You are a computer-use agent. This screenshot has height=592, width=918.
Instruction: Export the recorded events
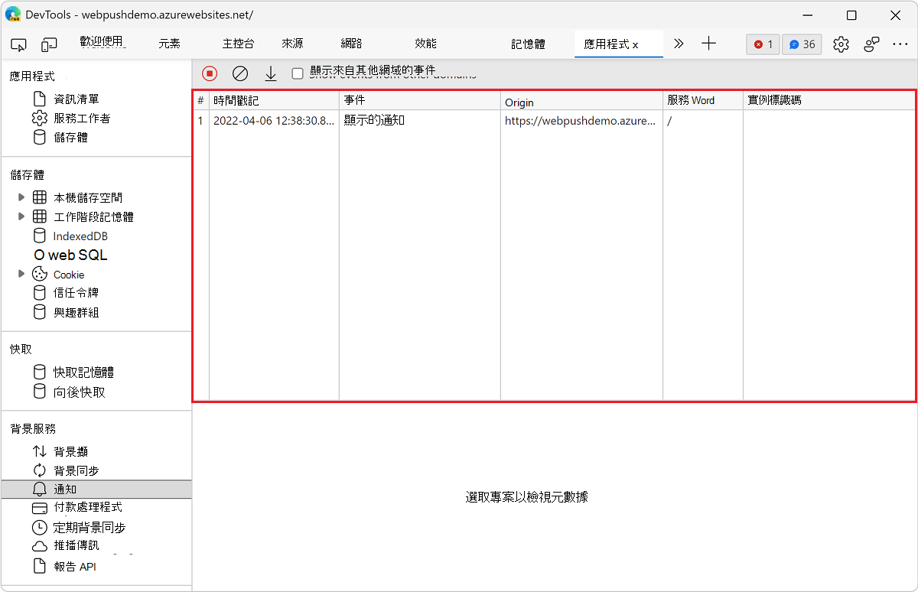(x=271, y=73)
